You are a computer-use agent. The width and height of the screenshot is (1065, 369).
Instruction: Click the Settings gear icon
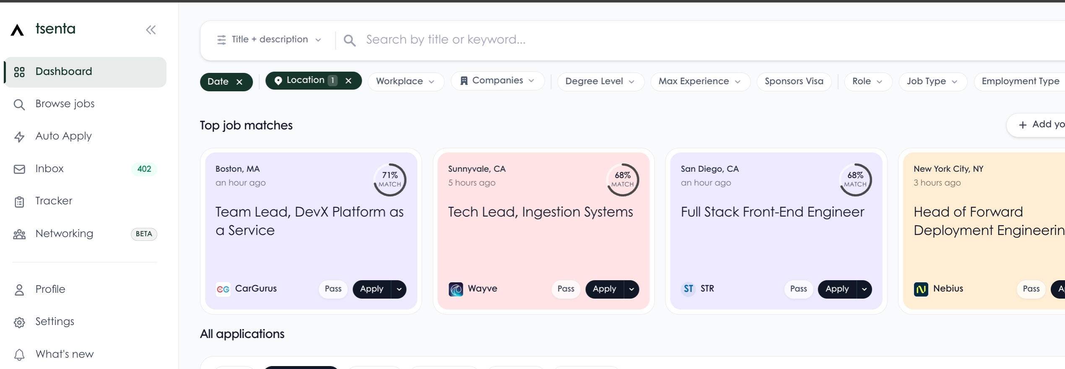click(19, 323)
